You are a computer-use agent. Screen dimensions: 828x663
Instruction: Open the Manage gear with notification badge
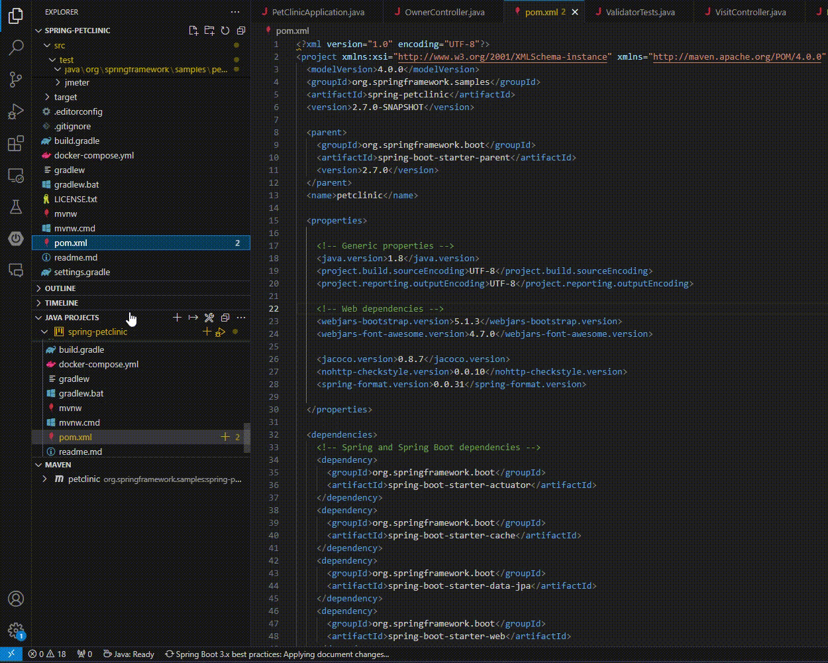[16, 631]
